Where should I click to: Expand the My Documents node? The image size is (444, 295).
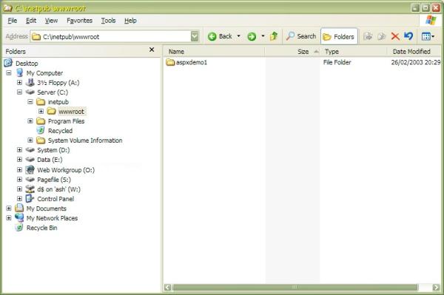(x=9, y=208)
